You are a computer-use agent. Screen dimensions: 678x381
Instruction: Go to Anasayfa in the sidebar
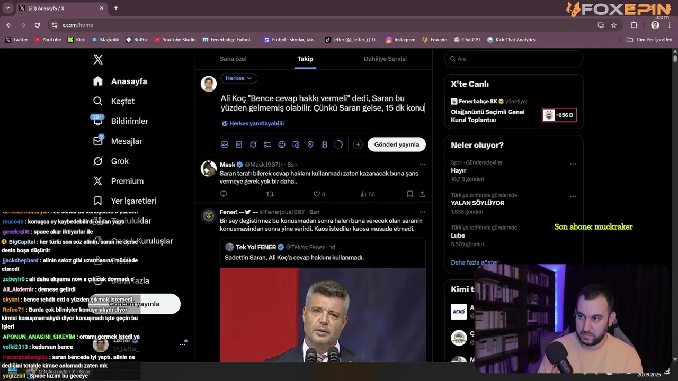[x=120, y=81]
